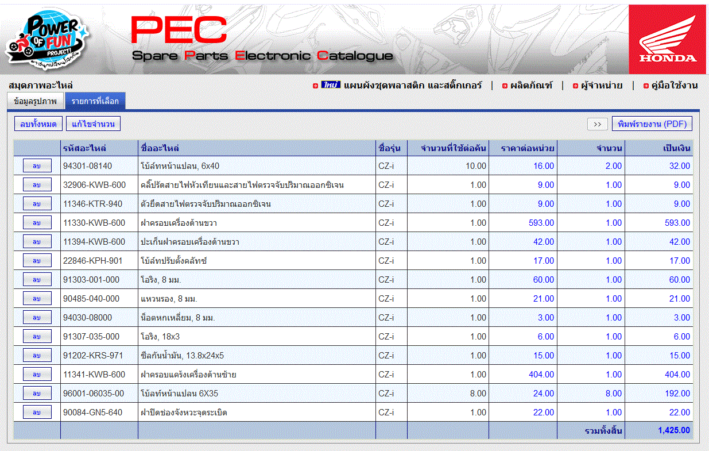
Task: Delete row 91307-035-000 with ลบ button
Action: (x=37, y=337)
